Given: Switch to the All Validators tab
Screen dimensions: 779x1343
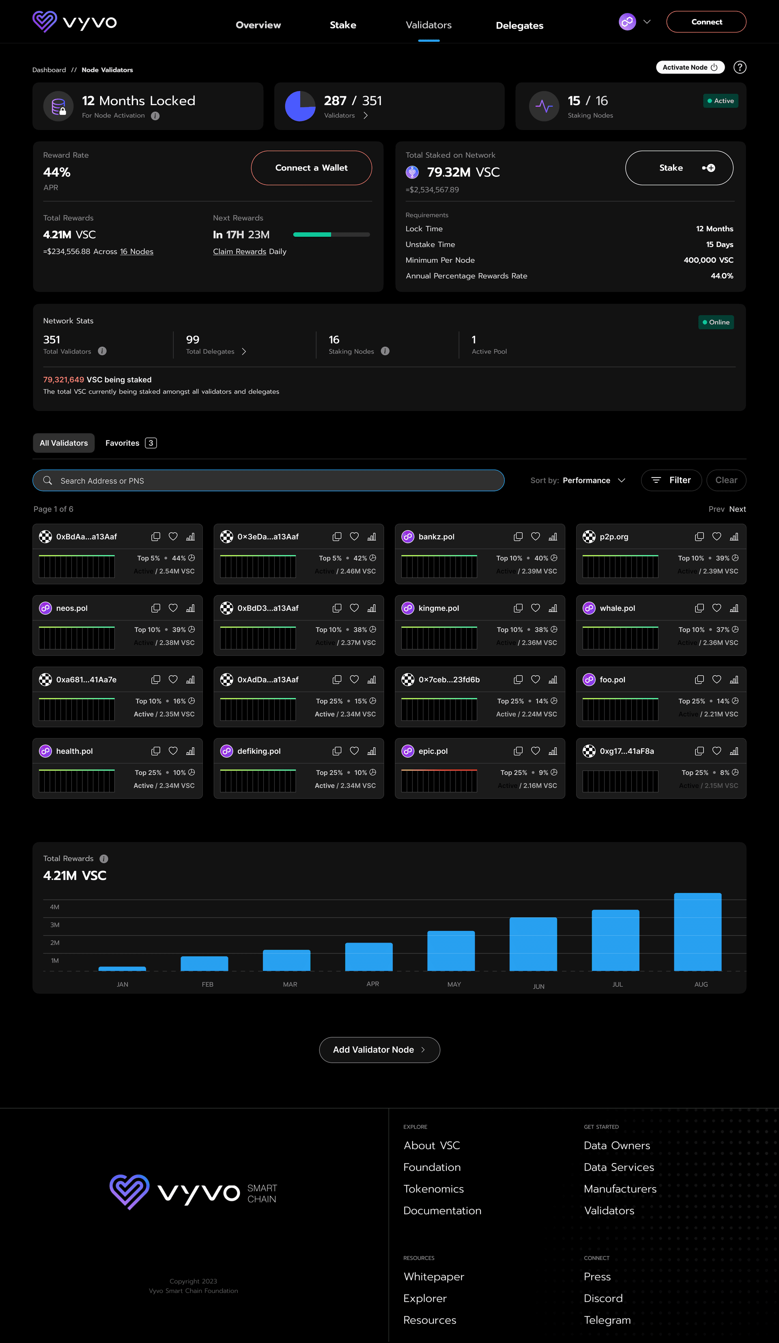Looking at the screenshot, I should [64, 443].
